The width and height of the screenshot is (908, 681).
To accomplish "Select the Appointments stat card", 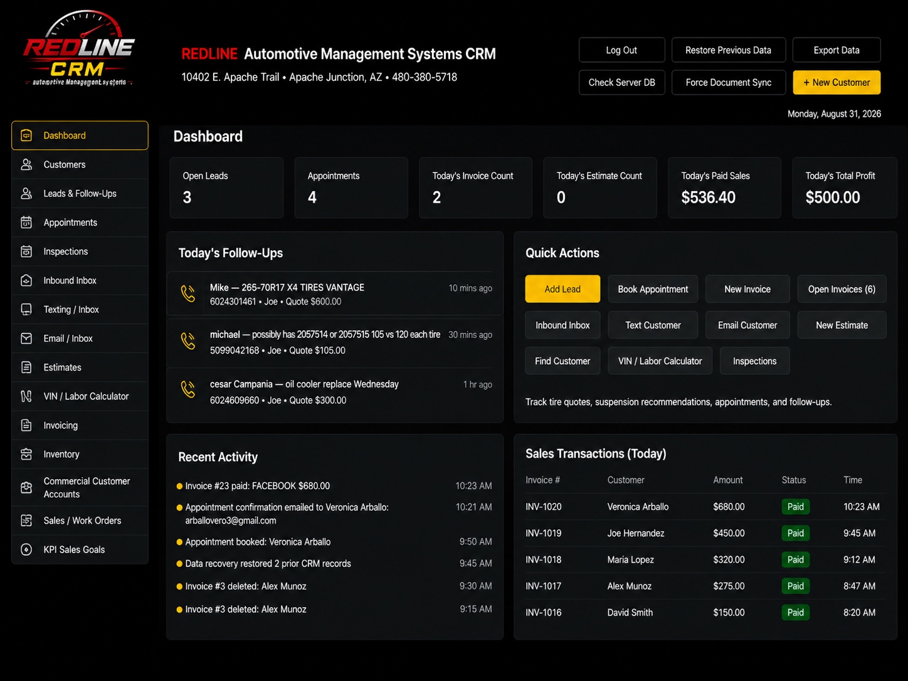I will point(351,187).
